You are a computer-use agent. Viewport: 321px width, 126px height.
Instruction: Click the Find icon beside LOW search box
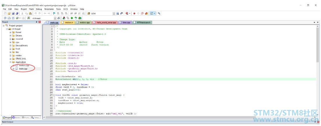pos(118,13)
